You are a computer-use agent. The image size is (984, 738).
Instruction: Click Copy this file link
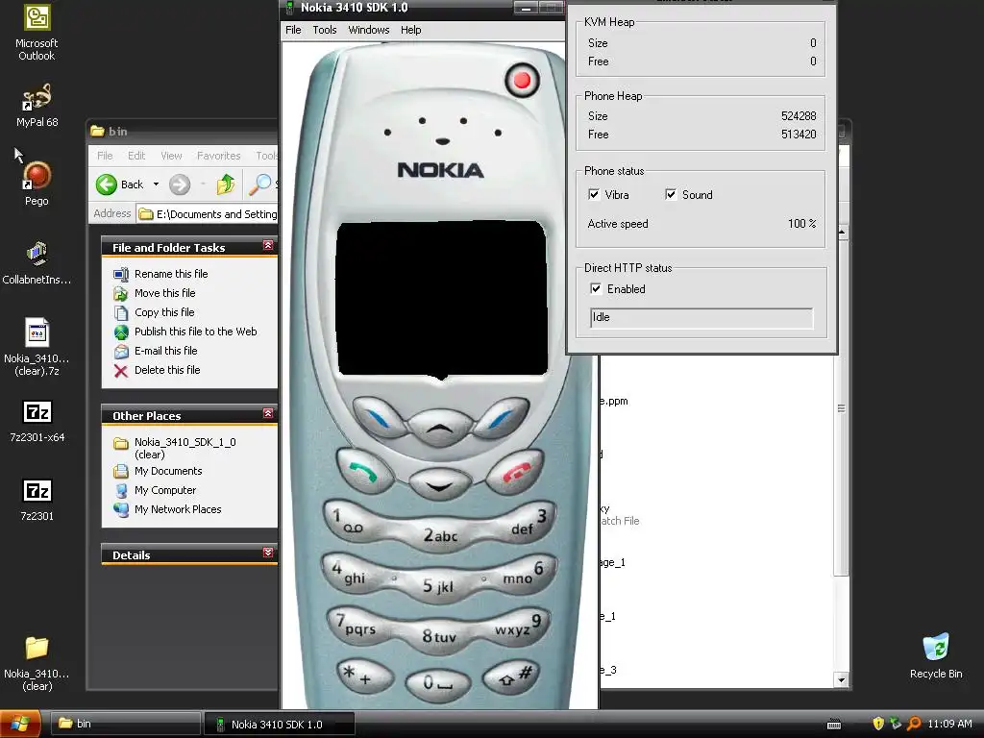click(x=164, y=312)
